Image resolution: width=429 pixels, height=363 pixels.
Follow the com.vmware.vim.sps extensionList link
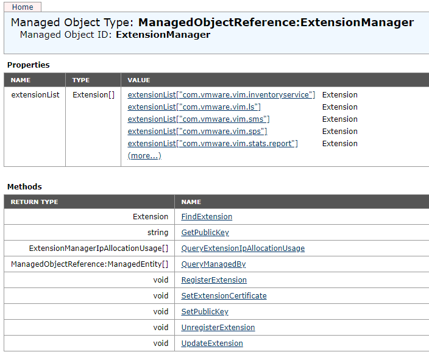click(x=197, y=132)
